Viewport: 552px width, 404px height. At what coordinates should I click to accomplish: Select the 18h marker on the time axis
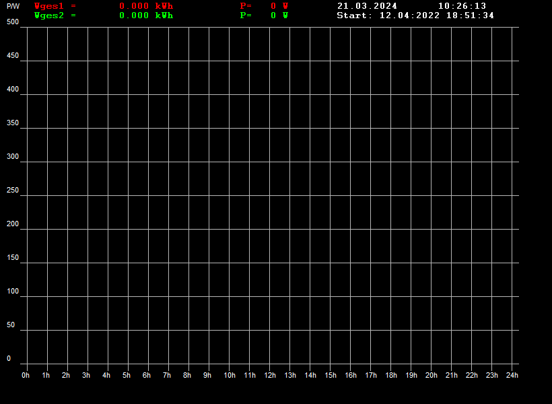pos(391,375)
